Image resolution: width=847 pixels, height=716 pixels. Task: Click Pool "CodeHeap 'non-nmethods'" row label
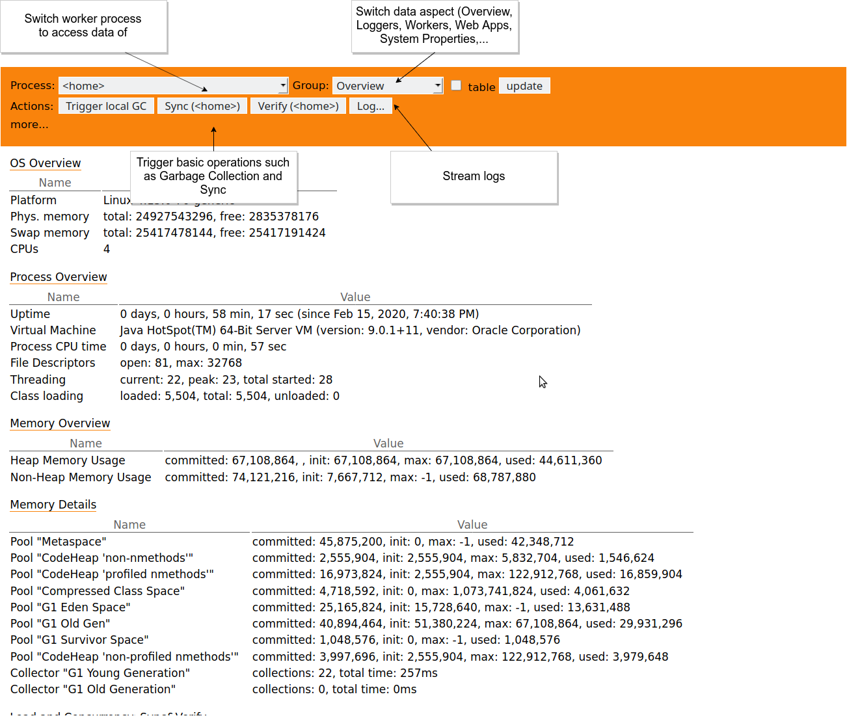(101, 558)
